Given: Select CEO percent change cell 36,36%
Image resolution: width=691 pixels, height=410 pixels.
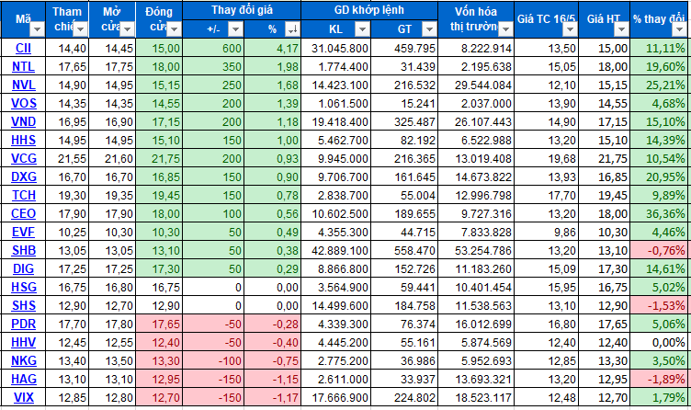Looking at the screenshot, I should (x=660, y=213).
